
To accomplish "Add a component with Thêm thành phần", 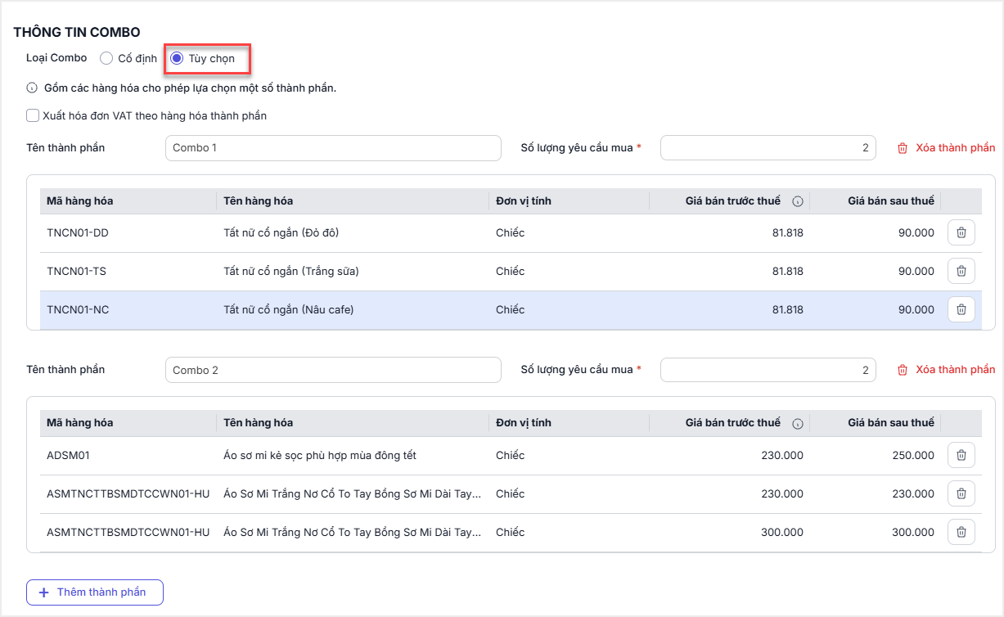I will pyautogui.click(x=95, y=592).
